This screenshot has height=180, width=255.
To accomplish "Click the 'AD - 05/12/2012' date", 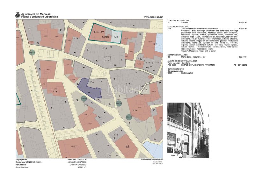I will click(240, 65).
